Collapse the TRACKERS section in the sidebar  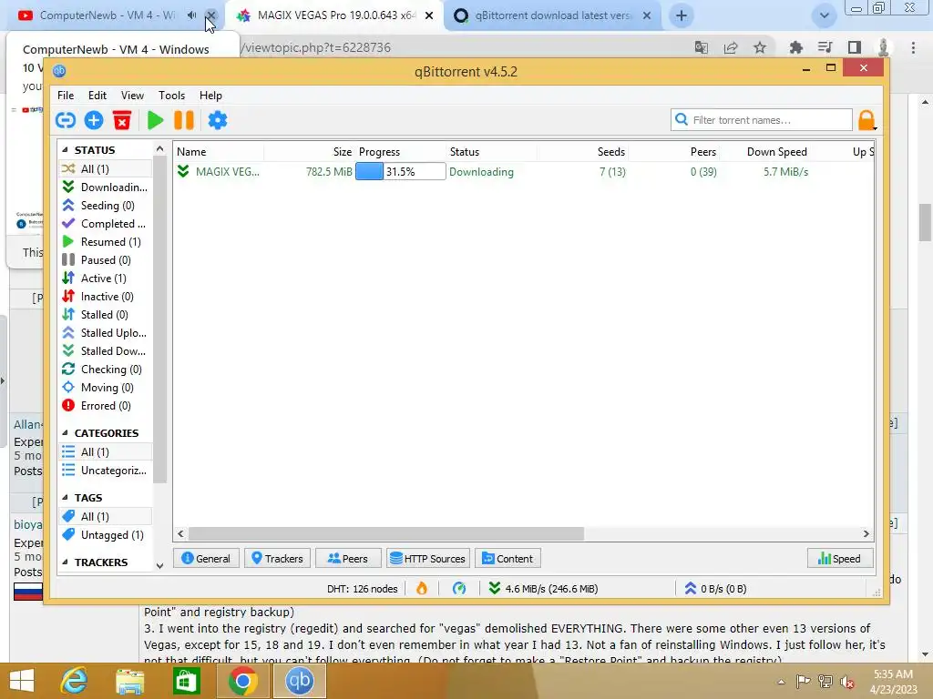coord(65,562)
